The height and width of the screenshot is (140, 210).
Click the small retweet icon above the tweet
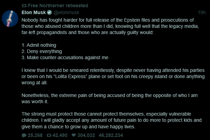pos(23,6)
